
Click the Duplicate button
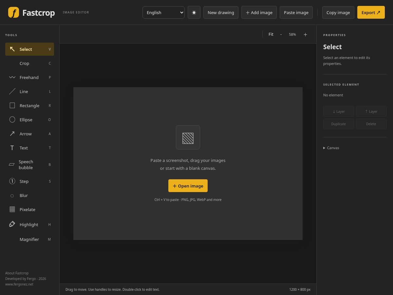click(x=339, y=124)
